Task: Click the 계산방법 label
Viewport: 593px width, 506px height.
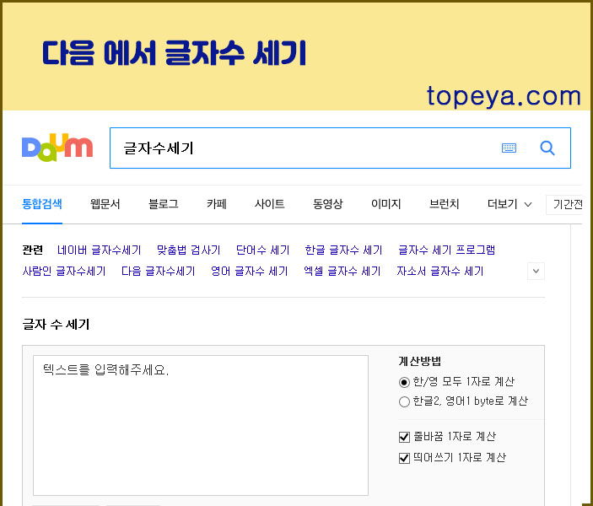Action: 420,361
